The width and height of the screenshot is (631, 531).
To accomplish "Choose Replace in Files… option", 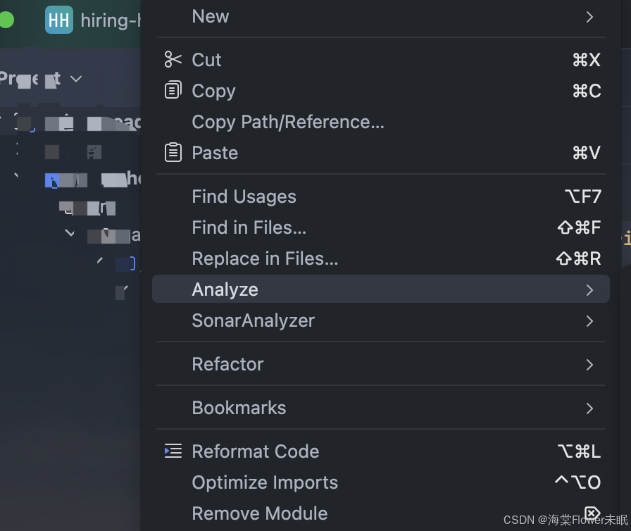I will coord(265,258).
